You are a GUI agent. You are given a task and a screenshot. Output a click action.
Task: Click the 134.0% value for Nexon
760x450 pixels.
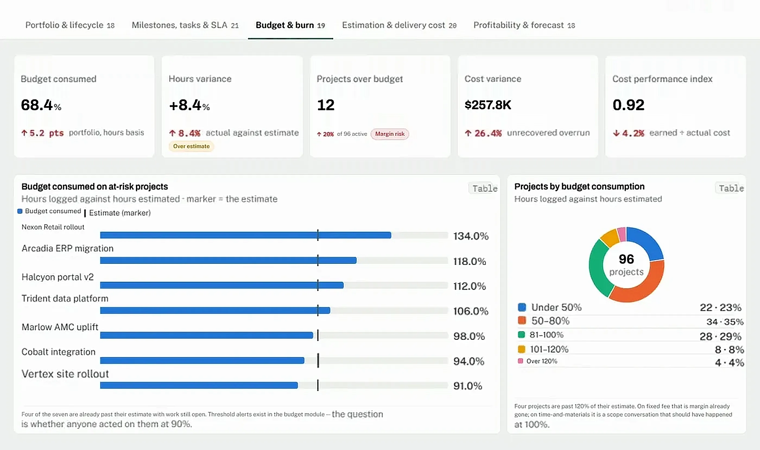point(471,236)
